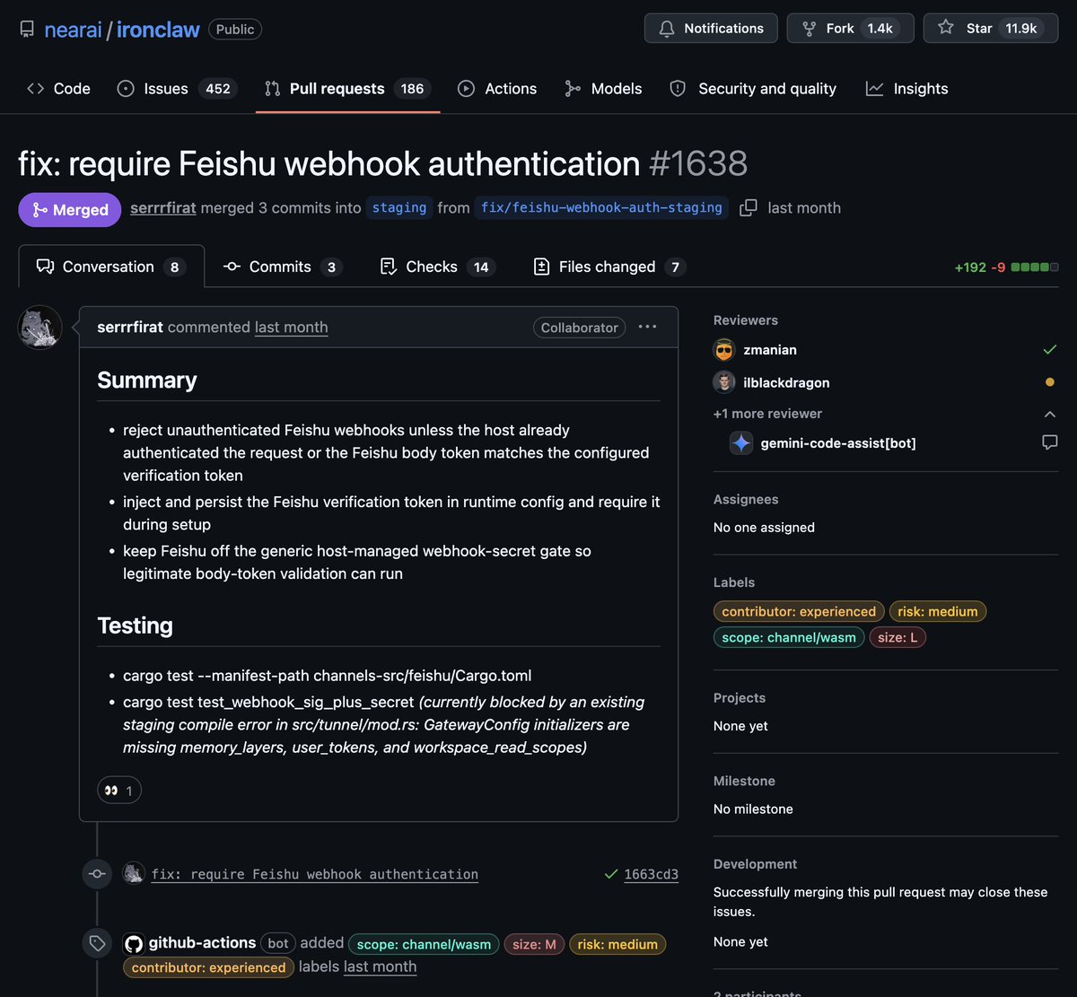Select the Commits tab
Image resolution: width=1077 pixels, height=997 pixels.
coord(283,267)
